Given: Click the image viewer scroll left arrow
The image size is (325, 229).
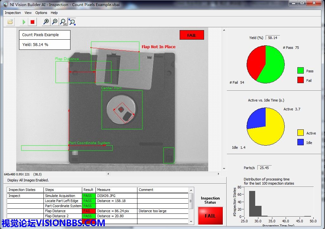Looking at the screenshot, I should coord(108,174).
